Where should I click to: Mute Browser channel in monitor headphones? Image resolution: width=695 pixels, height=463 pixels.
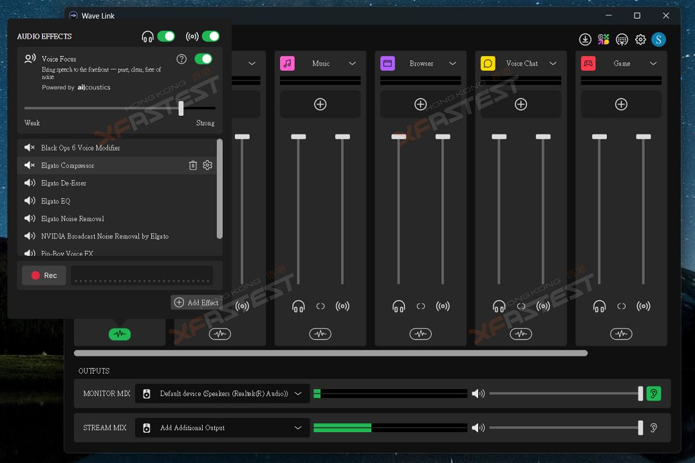(x=398, y=306)
